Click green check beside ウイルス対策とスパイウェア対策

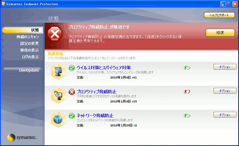72,68
